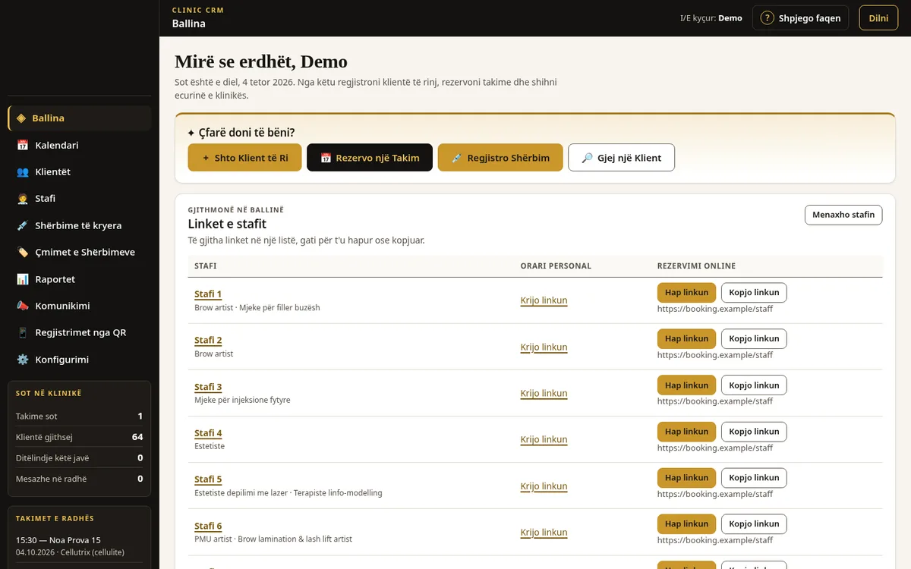Open the Stafi 5 link
Screen dimensions: 911x569
click(x=208, y=479)
